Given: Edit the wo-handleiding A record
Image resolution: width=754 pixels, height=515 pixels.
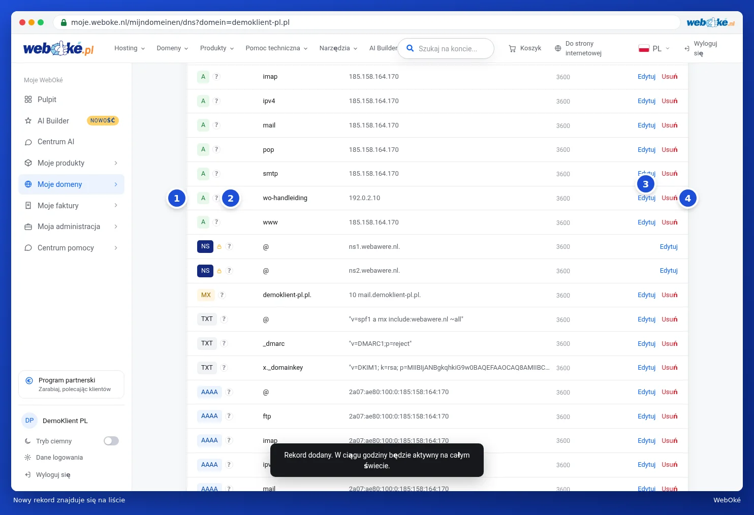Looking at the screenshot, I should pos(647,198).
